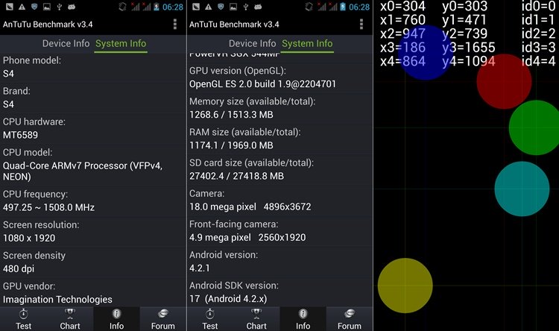Tap battery icon in left status bar

coord(157,7)
